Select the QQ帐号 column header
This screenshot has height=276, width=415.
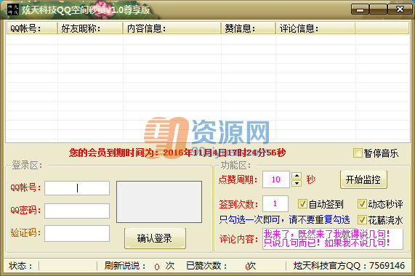coord(32,28)
